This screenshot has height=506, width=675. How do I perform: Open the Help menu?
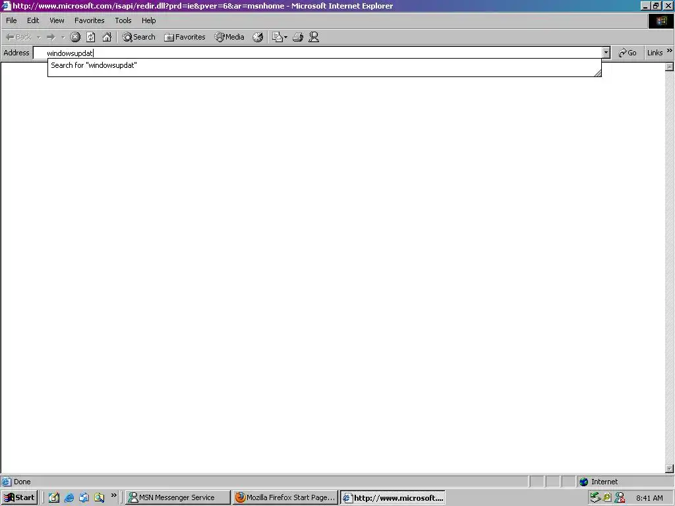point(148,20)
